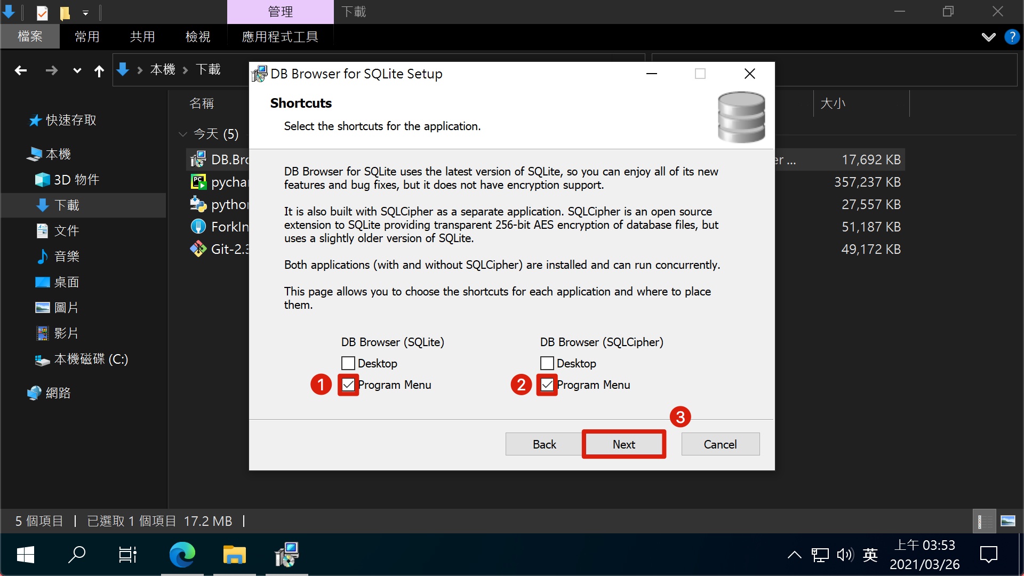The height and width of the screenshot is (576, 1024).
Task: Check the SQLite Desktop shortcut box
Action: pyautogui.click(x=348, y=363)
